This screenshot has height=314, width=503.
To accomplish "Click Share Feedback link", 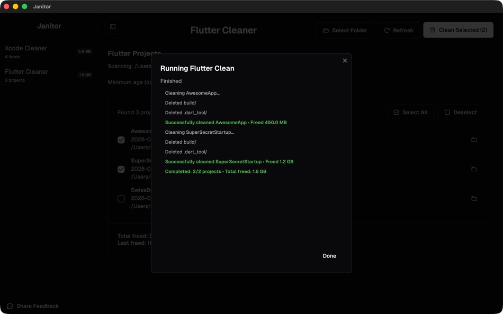I will tap(38, 306).
